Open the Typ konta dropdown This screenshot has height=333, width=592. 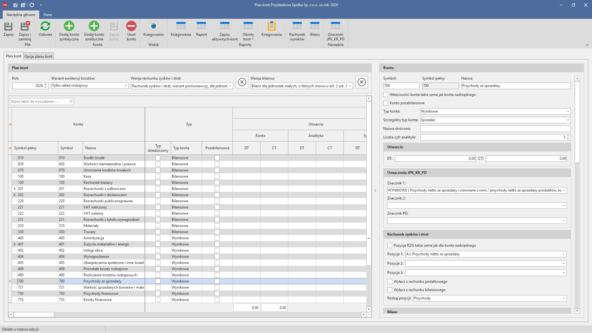568,112
